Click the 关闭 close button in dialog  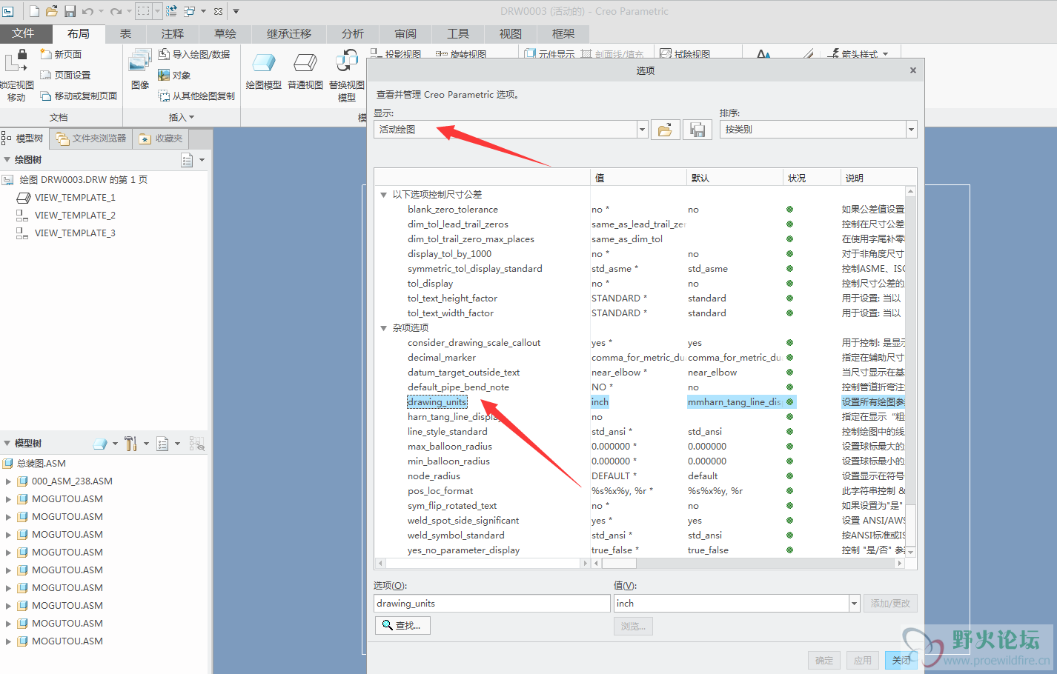pyautogui.click(x=901, y=661)
